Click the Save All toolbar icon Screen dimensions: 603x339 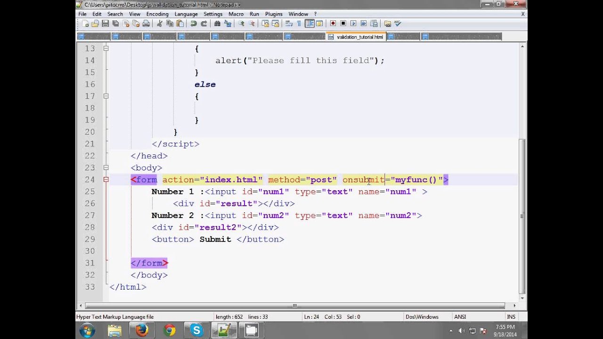pos(115,24)
